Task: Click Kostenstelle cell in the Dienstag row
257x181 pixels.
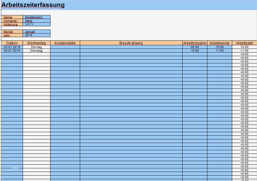Action: point(65,50)
